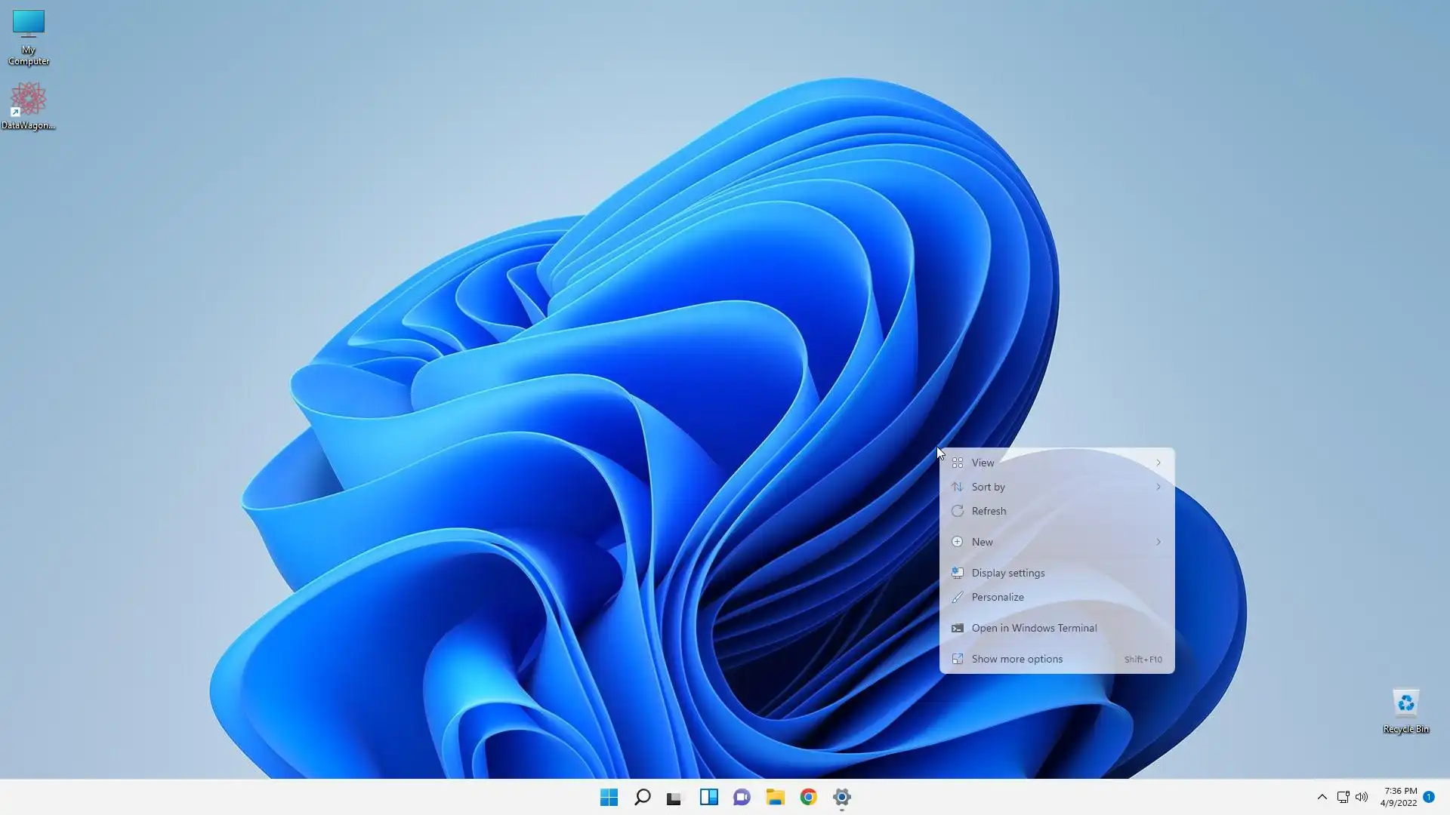The height and width of the screenshot is (815, 1450).
Task: Choose Refresh in context menu
Action: click(x=989, y=511)
